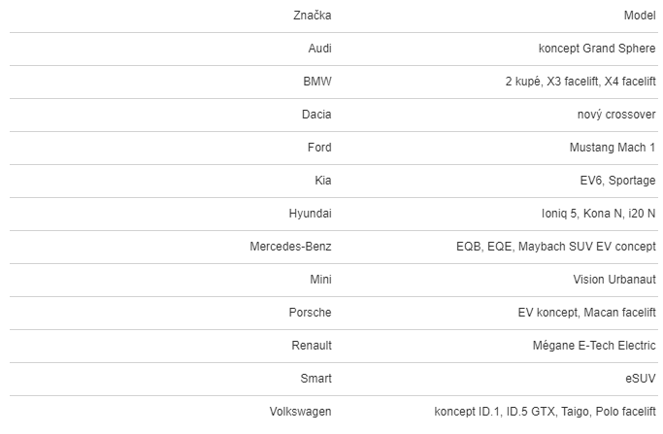Click the eSUV model cell
This screenshot has height=434, width=663.
click(641, 379)
